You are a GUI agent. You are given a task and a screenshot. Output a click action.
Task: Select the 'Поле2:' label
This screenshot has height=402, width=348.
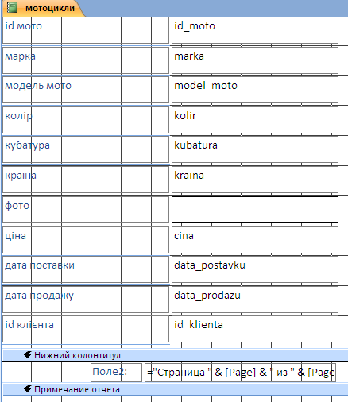point(116,373)
